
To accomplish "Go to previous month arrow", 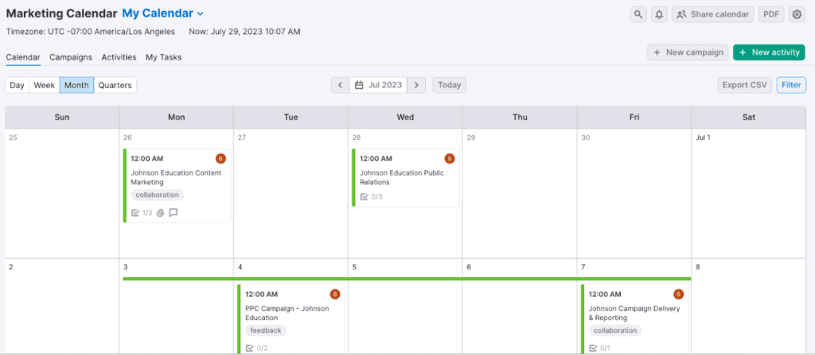I will (340, 85).
